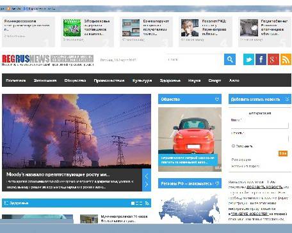Viewport: 292px width, 233px height.
Task: Click the icon in the Общество panel header
Action: click(x=217, y=99)
